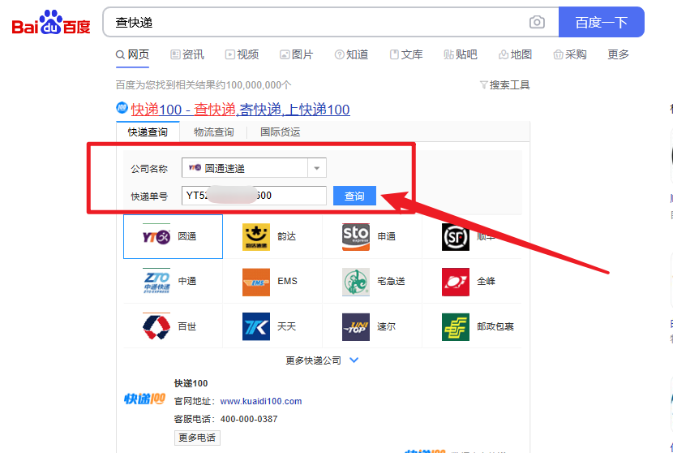Click the company dropdown arrow

point(317,168)
